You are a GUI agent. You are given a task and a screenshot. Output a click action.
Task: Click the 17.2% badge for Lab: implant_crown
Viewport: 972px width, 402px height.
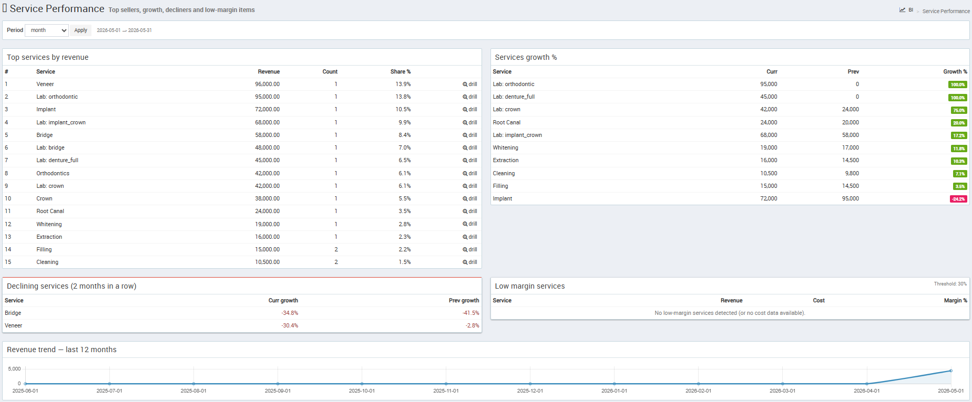pos(959,135)
